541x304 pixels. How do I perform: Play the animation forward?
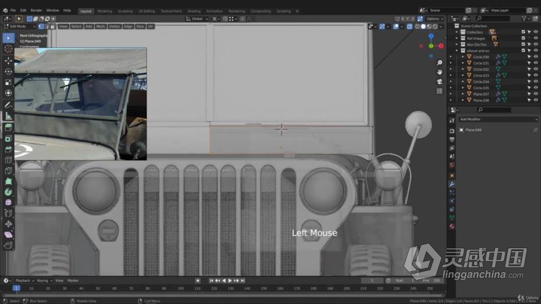point(230,281)
